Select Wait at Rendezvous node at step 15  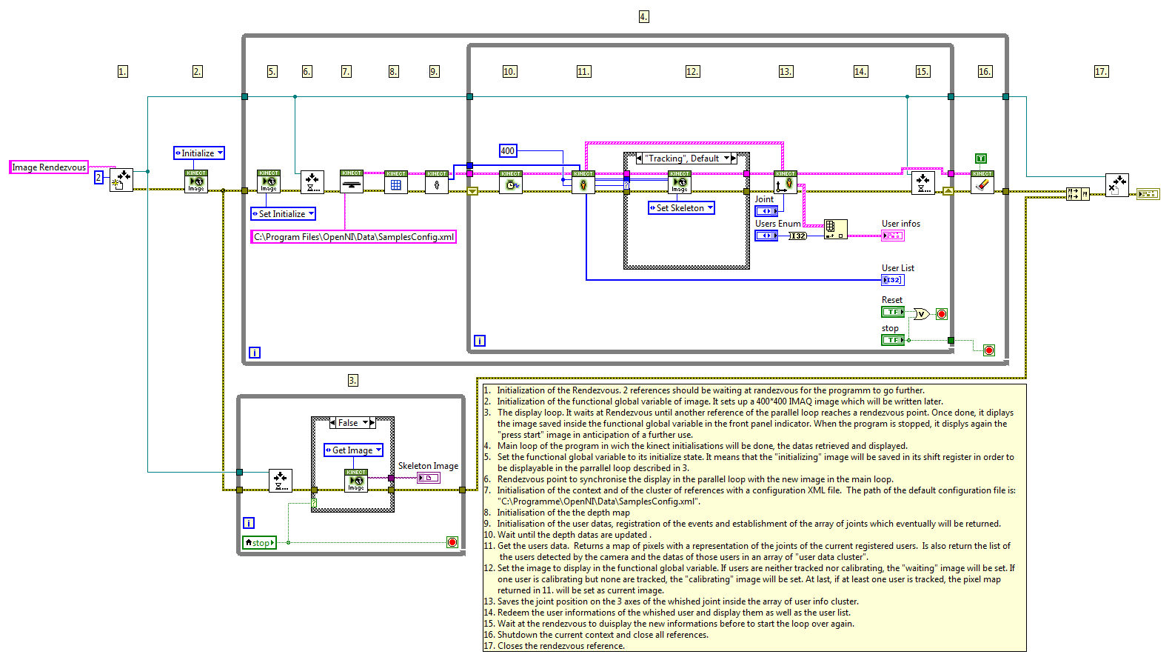[923, 182]
